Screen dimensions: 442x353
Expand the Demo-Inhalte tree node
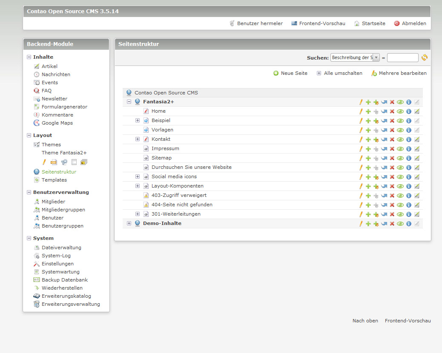129,224
